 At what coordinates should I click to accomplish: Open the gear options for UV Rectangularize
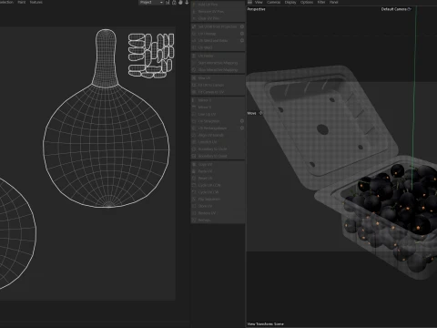[x=242, y=128]
